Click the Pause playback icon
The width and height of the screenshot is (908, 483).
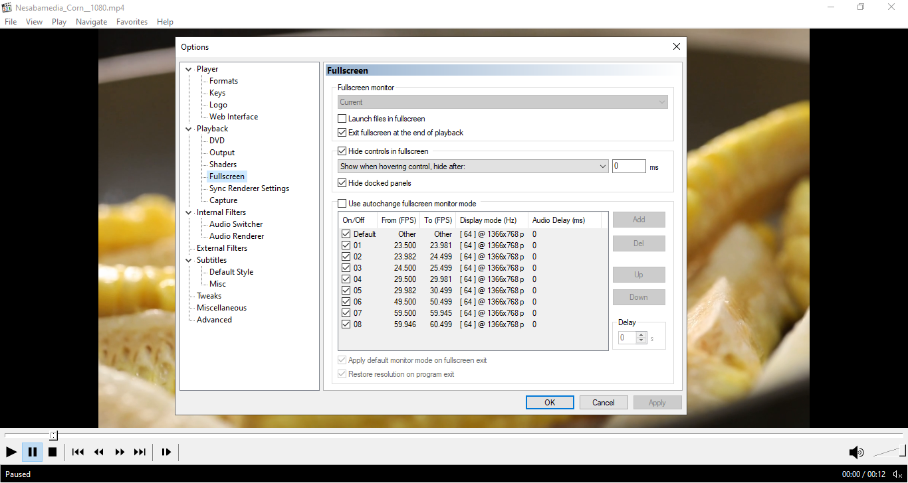coord(32,452)
